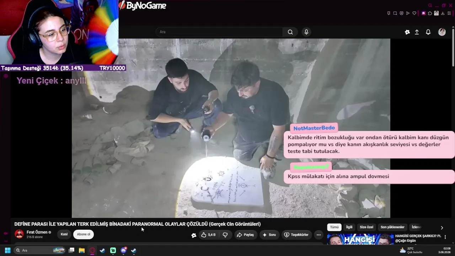Open the browser snapshot tool icon
The width and height of the screenshot is (455, 256).
pyautogui.click(x=395, y=13)
